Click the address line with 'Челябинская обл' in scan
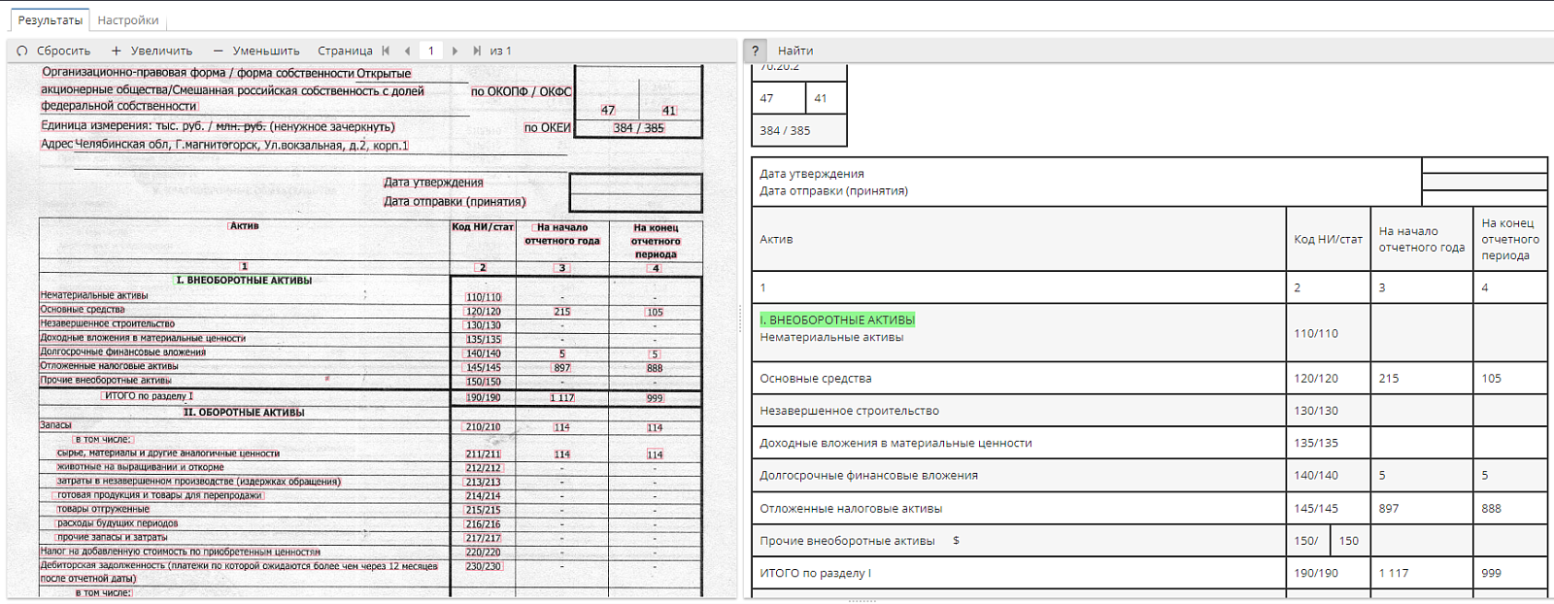This screenshot has width=1554, height=604. [x=224, y=145]
